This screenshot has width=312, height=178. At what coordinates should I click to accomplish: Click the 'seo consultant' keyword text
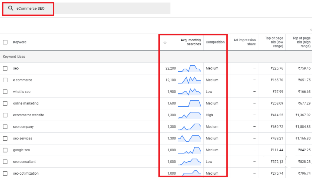pyautogui.click(x=24, y=162)
